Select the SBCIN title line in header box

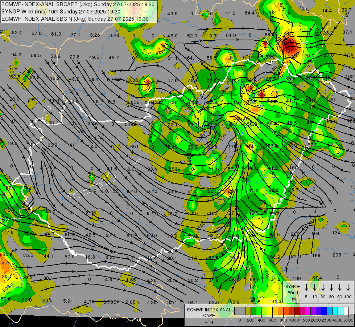coord(75,19)
